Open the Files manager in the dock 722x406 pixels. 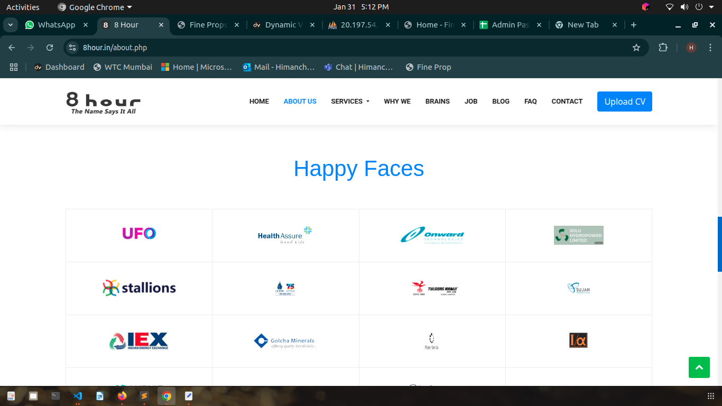[33, 396]
